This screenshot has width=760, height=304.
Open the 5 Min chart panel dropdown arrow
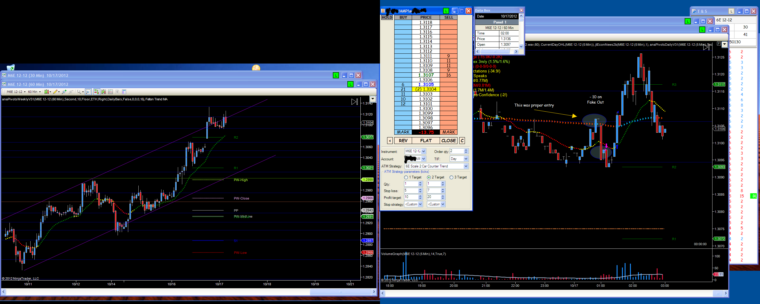coord(724,44)
